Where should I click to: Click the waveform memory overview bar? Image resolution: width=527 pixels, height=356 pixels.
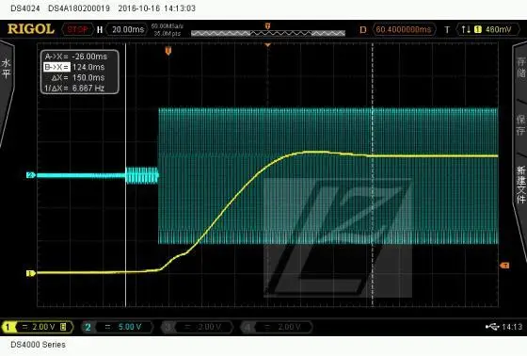pyautogui.click(x=268, y=33)
